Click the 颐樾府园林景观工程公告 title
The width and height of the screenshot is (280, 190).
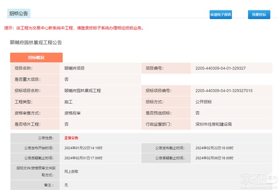click(36, 42)
